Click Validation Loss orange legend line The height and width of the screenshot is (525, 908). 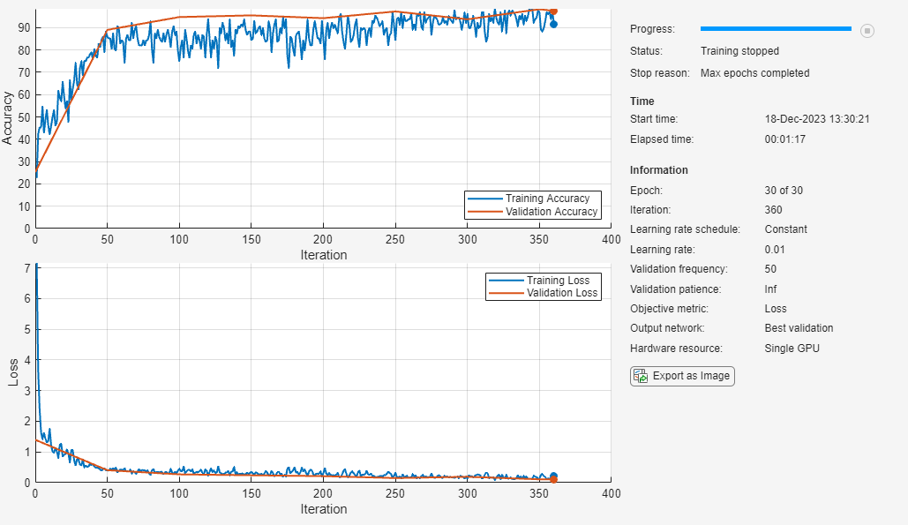click(506, 293)
